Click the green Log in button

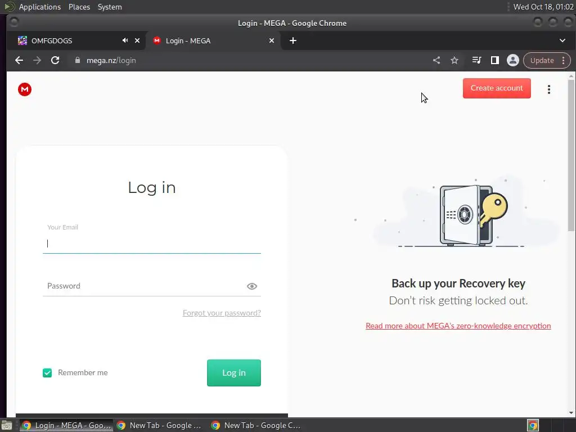[x=234, y=373]
